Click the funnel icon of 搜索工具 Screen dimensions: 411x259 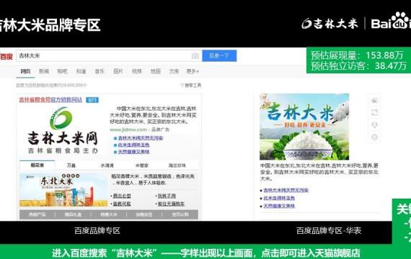click(182, 85)
